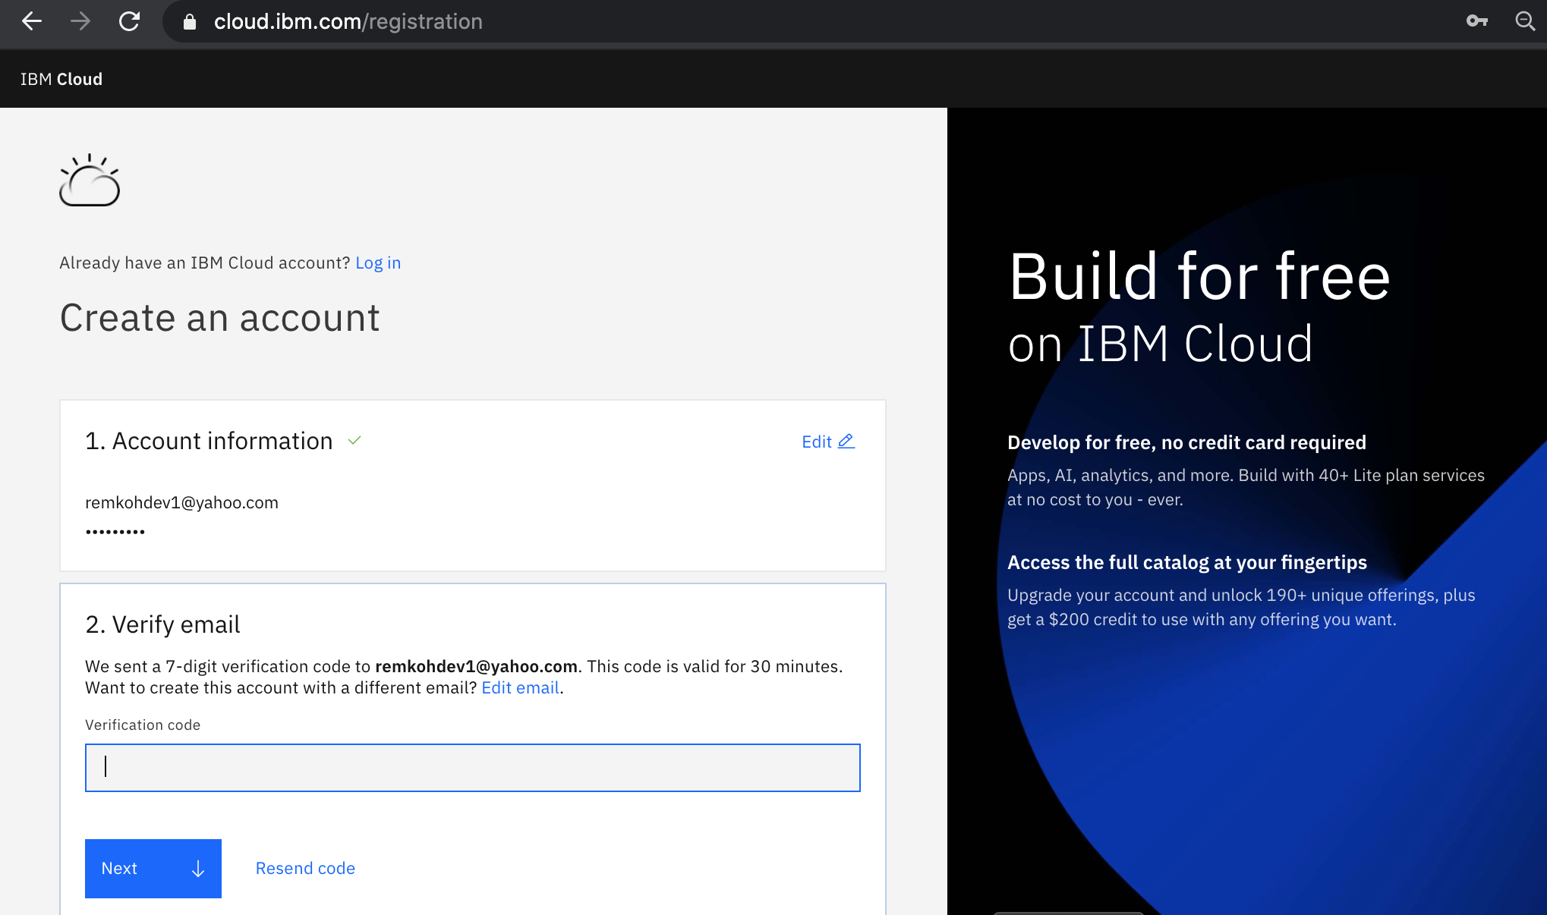
Task: Click the green checkmark next to Account information
Action: [354, 440]
